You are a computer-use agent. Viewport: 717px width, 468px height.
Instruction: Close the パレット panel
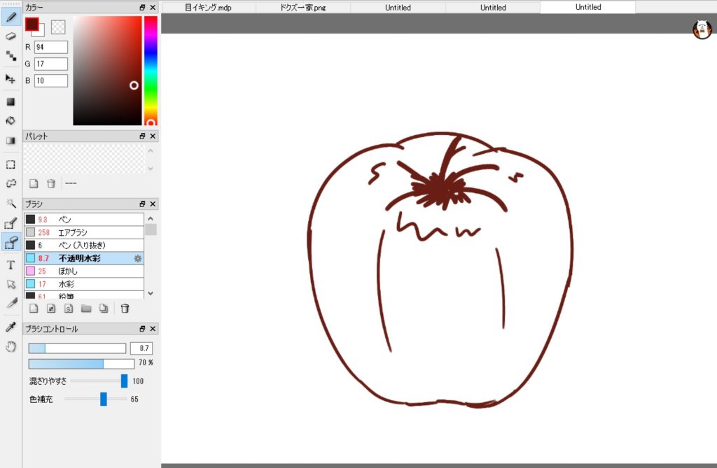[x=153, y=136]
